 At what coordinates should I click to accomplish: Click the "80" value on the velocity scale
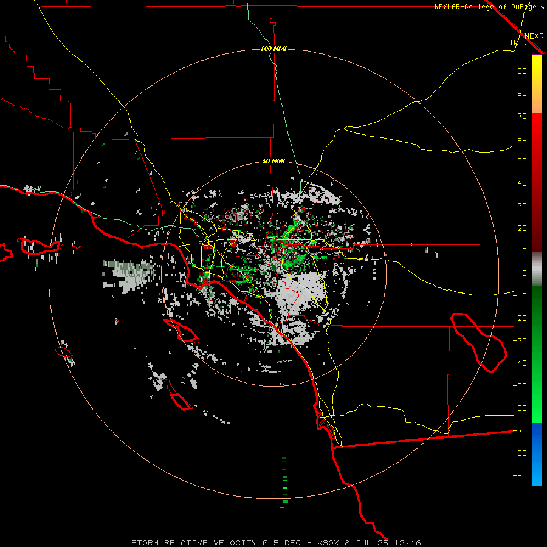tap(522, 93)
